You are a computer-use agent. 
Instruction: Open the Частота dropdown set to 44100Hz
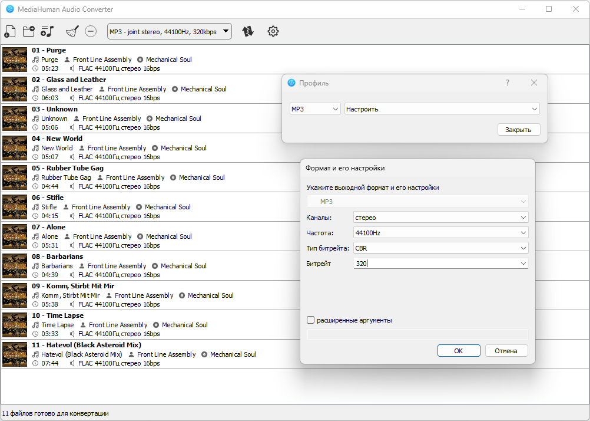point(440,233)
